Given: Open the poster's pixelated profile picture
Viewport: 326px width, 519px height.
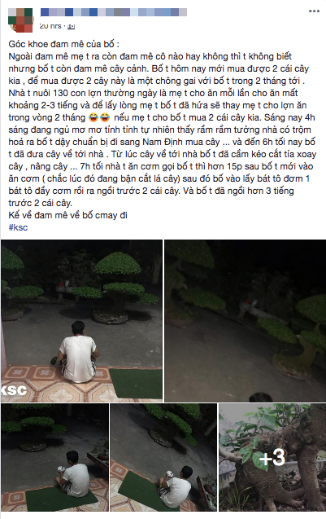Looking at the screenshot, I should point(21,20).
